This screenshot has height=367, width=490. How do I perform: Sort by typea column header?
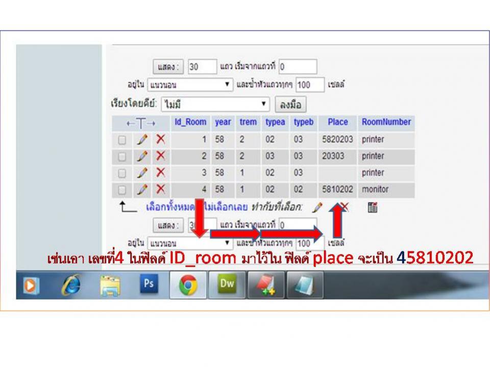(x=275, y=122)
